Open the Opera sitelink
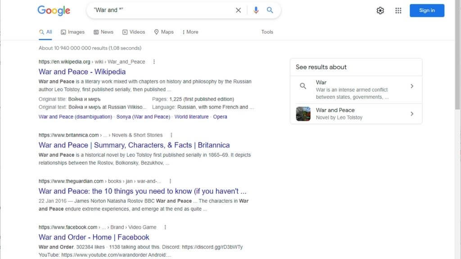This screenshot has width=461, height=259. pyautogui.click(x=220, y=117)
